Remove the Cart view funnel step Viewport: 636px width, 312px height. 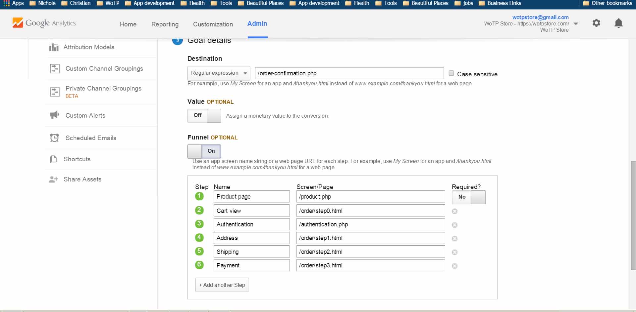(455, 211)
